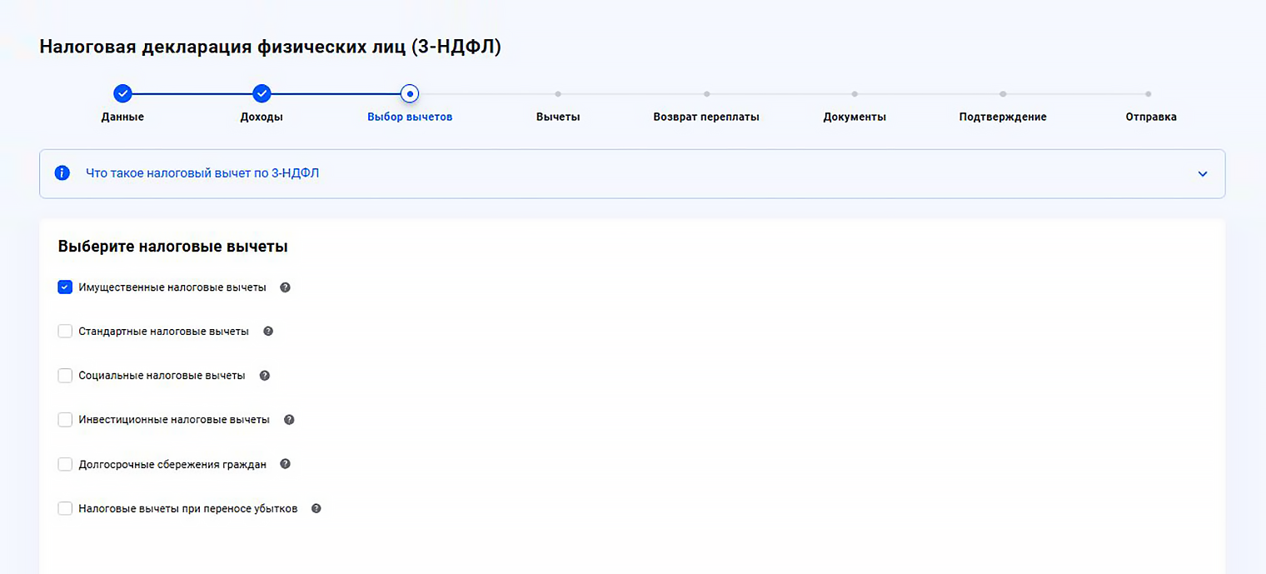
Task: Toggle Налоговые вычеты при переносе убытков checkbox
Action: pyautogui.click(x=65, y=508)
